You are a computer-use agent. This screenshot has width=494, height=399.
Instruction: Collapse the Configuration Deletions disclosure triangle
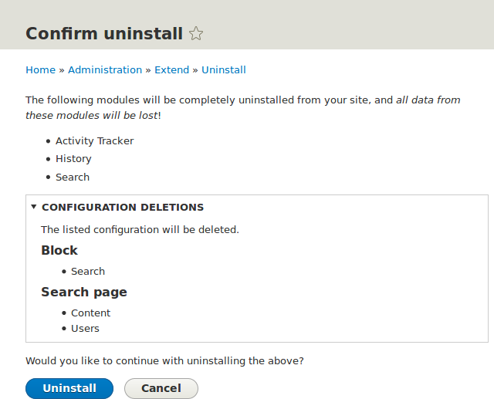(x=34, y=207)
